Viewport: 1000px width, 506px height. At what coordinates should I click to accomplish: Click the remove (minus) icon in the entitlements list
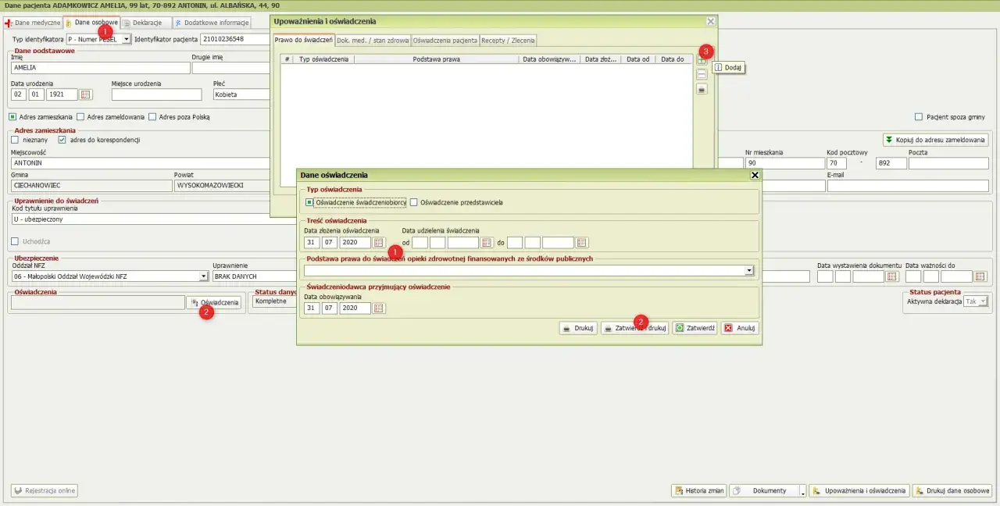(702, 75)
